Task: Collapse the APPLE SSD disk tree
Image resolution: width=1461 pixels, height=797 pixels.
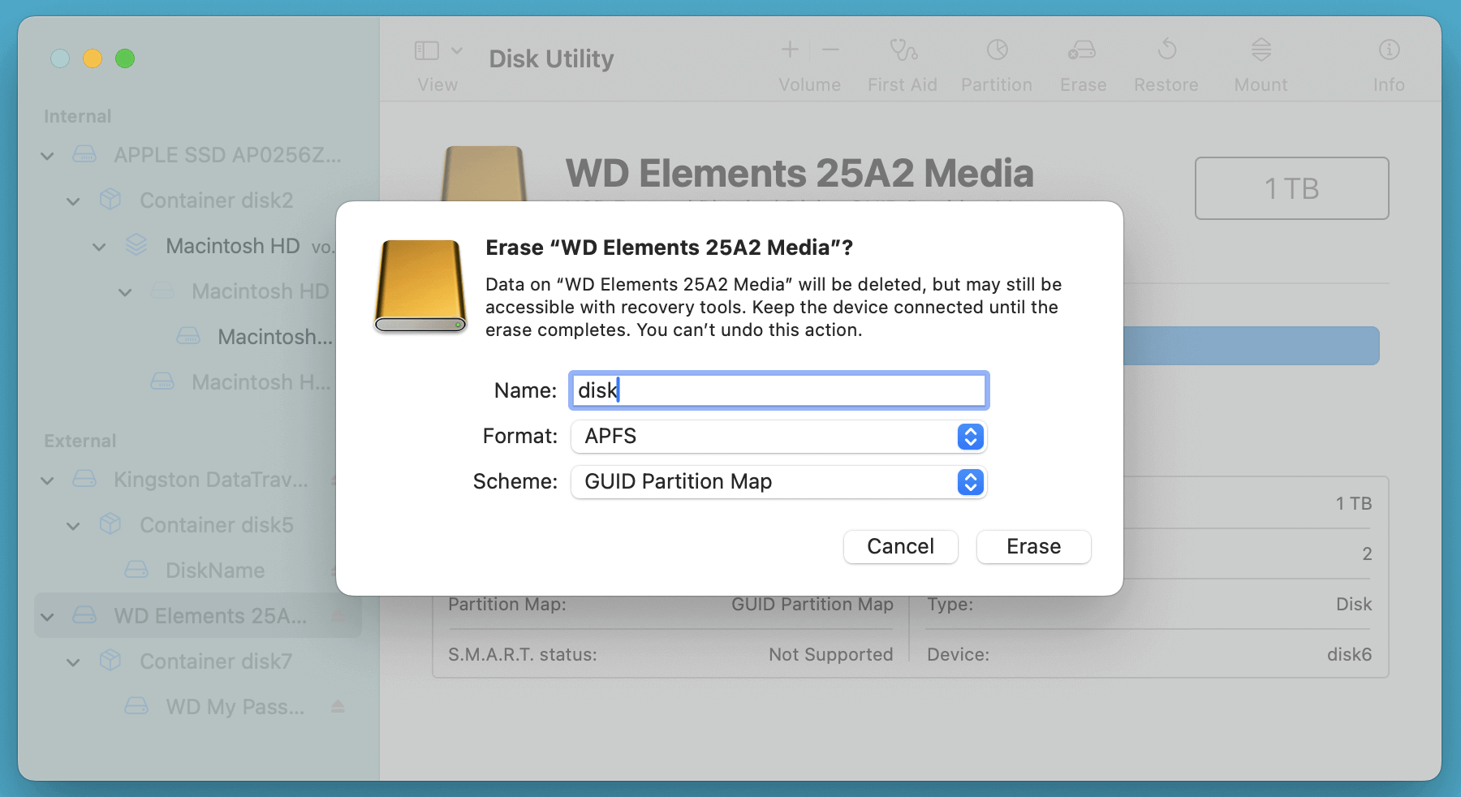Action: click(x=48, y=156)
